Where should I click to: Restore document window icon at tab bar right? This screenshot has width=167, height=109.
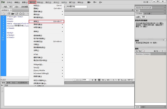pos(132,10)
